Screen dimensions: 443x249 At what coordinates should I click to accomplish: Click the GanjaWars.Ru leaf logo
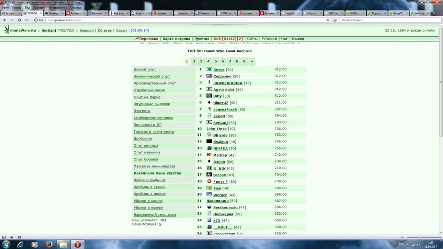click(7, 30)
